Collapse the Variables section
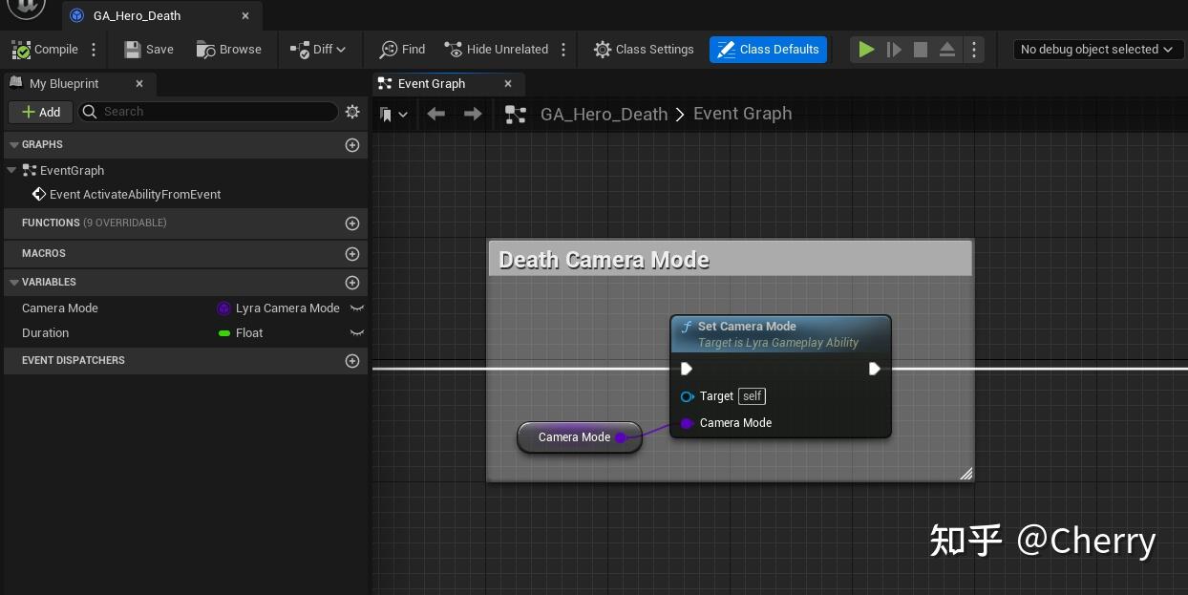Viewport: 1188px width, 595px height. point(13,283)
